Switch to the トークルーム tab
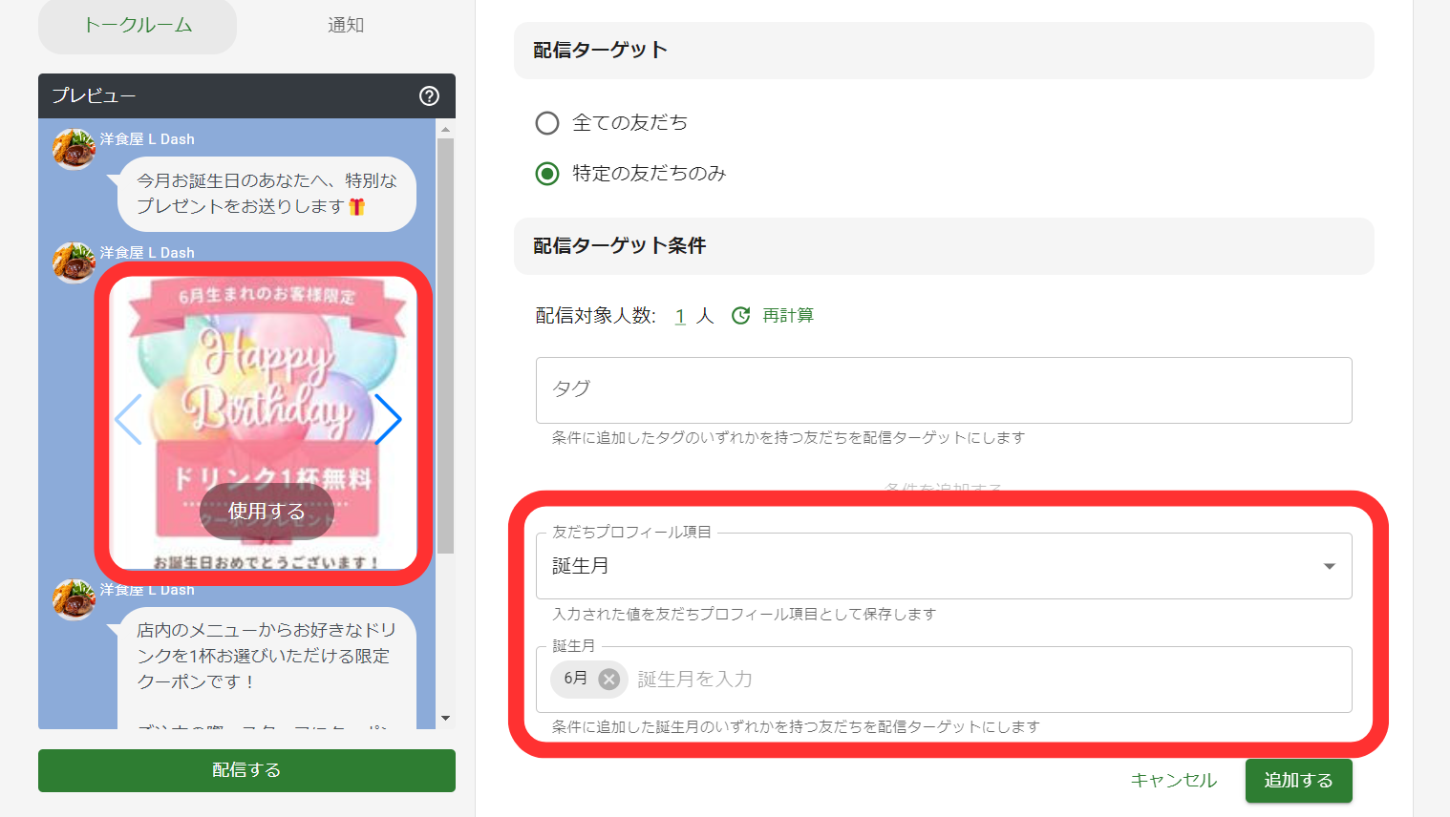The height and width of the screenshot is (817, 1450). click(x=137, y=27)
